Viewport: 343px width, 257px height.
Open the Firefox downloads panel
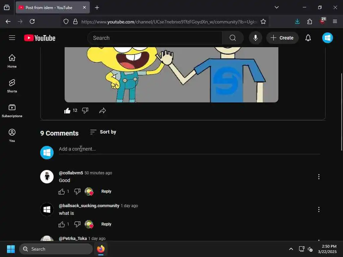click(x=297, y=21)
